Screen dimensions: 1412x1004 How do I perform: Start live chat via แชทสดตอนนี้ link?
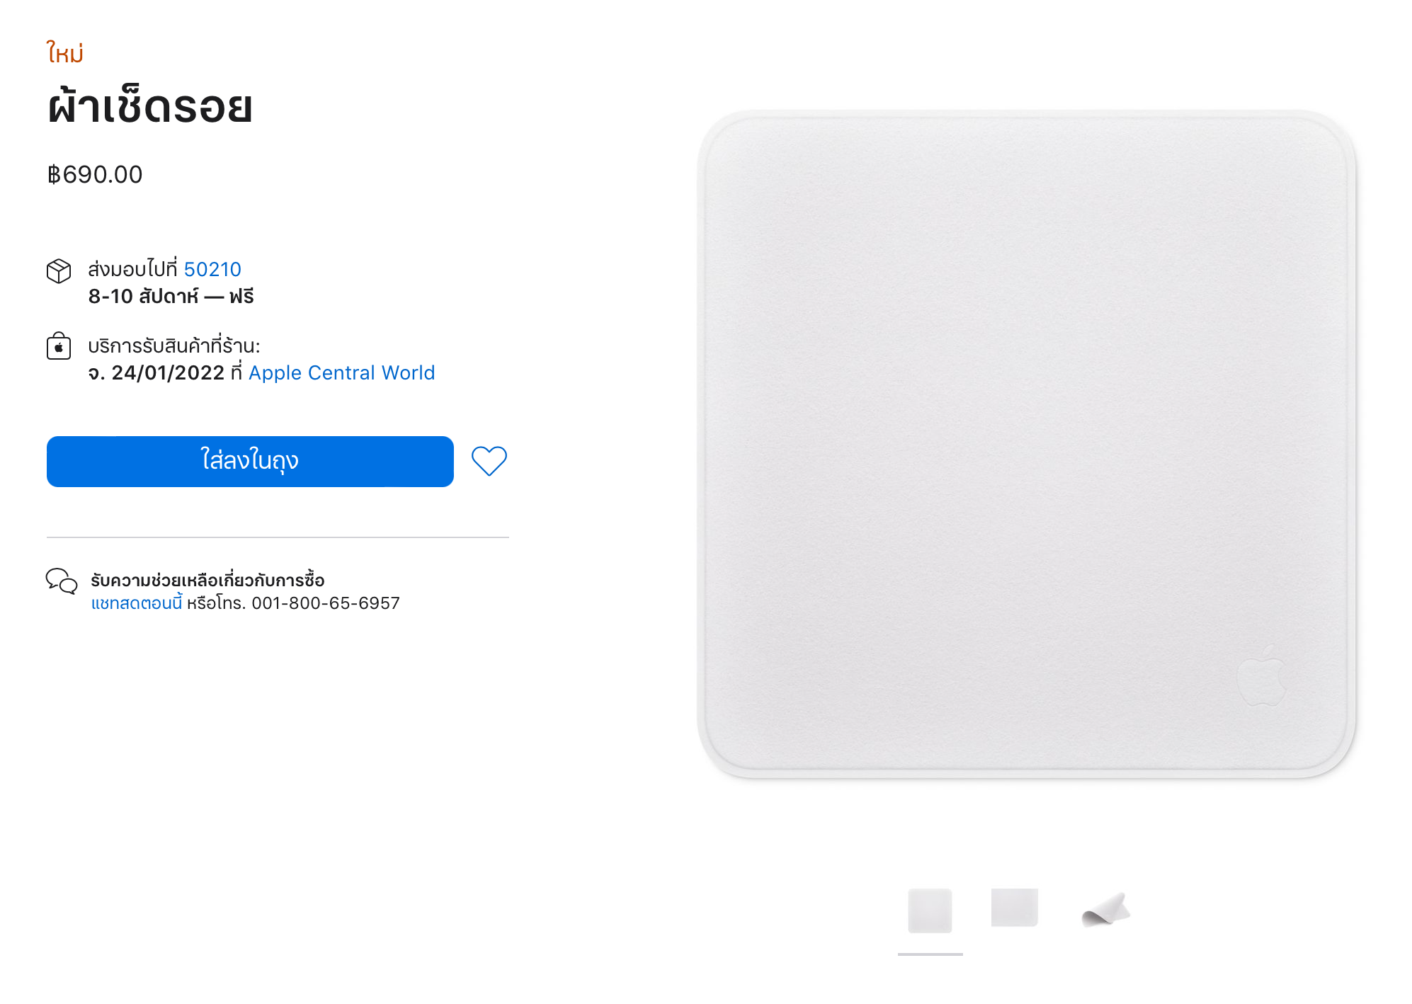coord(137,603)
